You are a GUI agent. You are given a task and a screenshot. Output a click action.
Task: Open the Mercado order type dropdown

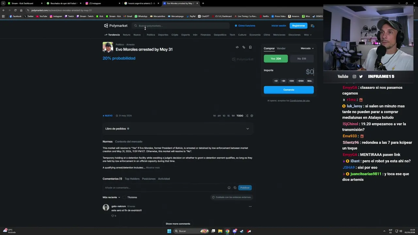(x=307, y=48)
